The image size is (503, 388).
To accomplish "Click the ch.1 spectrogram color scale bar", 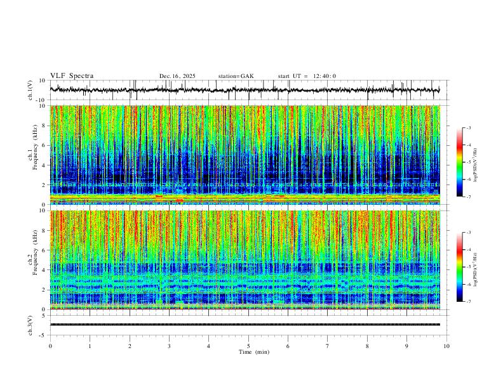I will (460, 162).
